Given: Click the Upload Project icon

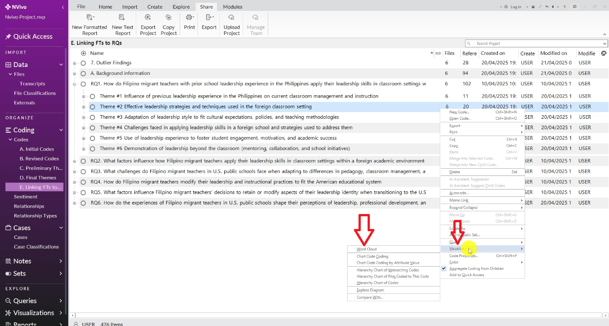Looking at the screenshot, I should (x=231, y=17).
